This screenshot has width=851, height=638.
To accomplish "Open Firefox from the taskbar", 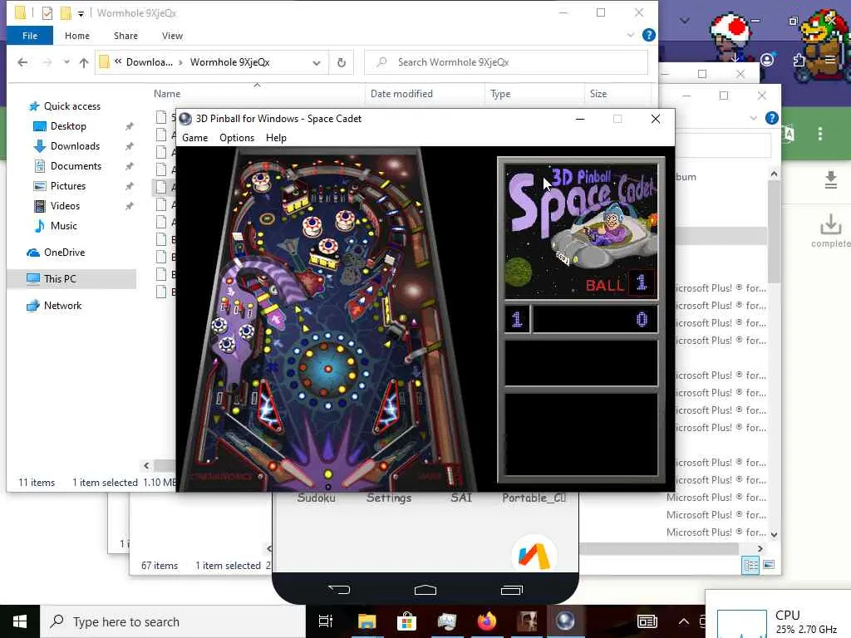I will point(487,621).
